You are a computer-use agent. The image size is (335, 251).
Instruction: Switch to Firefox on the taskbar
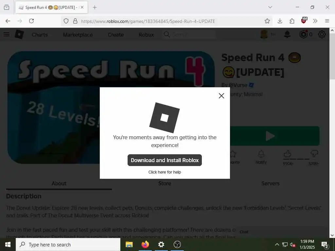coord(145,244)
